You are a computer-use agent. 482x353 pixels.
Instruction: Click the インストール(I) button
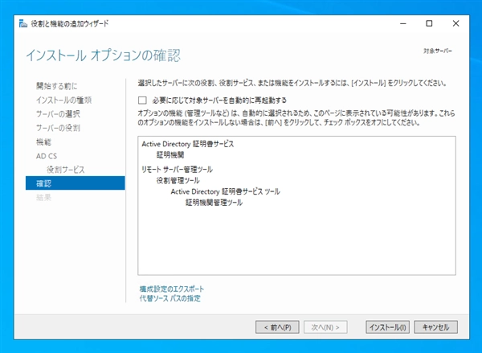387,327
